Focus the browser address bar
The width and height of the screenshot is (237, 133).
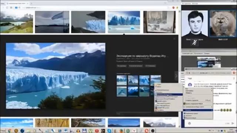94,7
